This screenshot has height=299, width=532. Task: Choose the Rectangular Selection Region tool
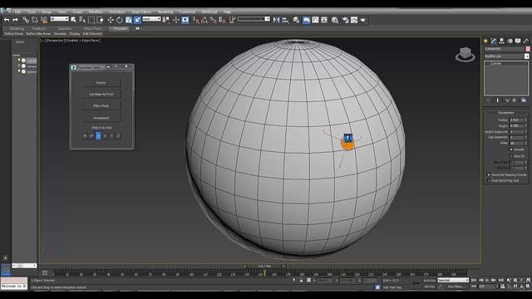coord(91,20)
